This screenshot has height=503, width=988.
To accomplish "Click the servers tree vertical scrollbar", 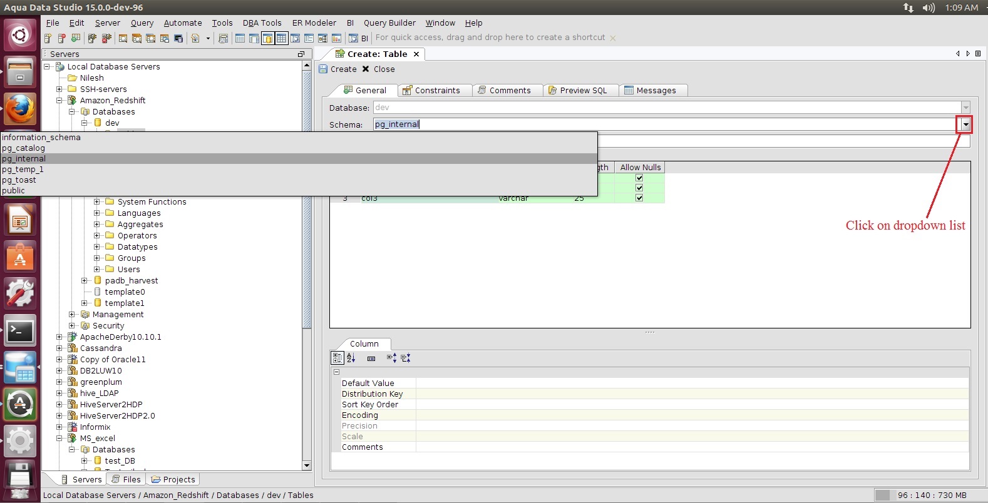I will (x=307, y=265).
